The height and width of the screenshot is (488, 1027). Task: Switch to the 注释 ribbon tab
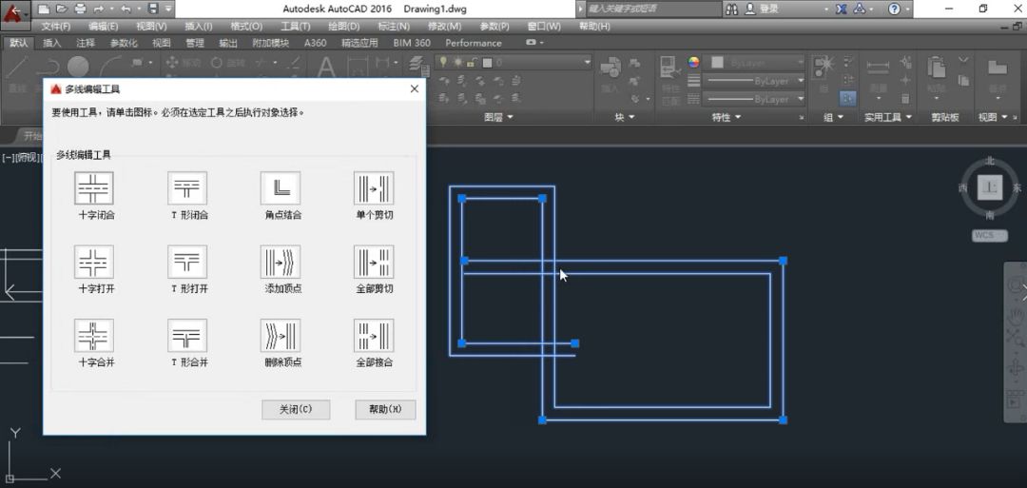(86, 43)
